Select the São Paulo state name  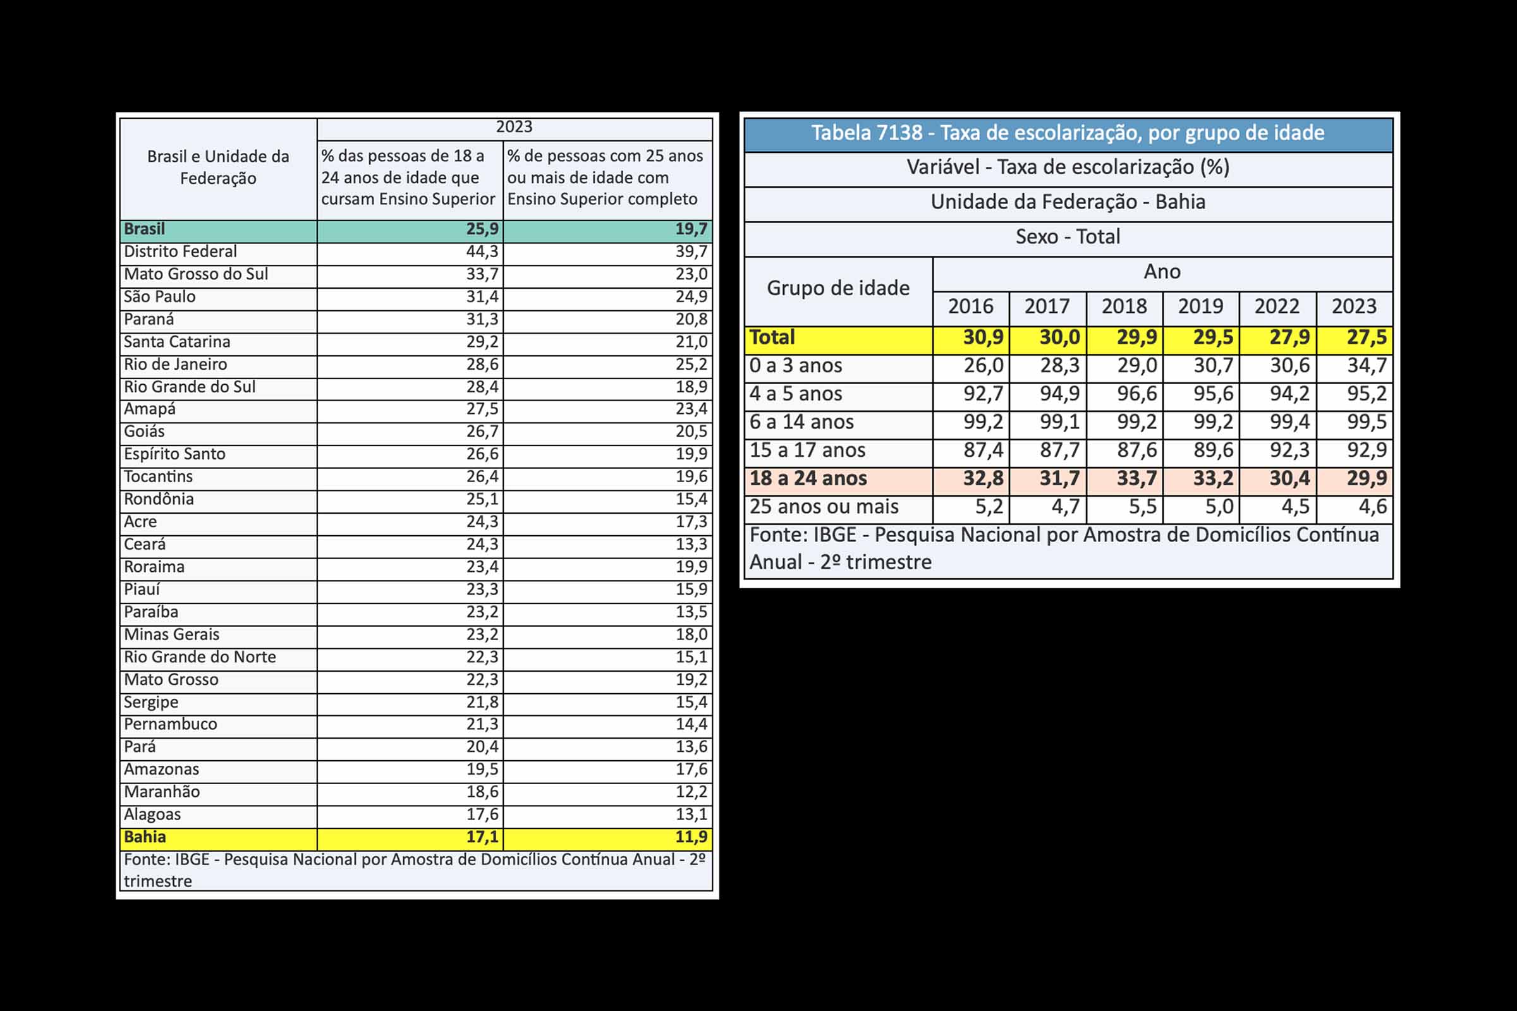tap(159, 296)
